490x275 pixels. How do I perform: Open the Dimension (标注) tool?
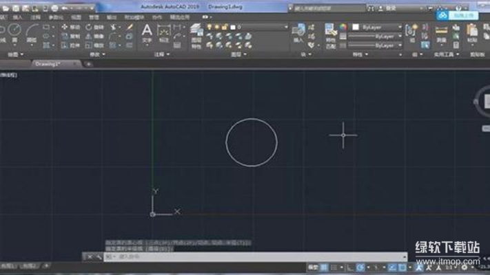pyautogui.click(x=164, y=34)
